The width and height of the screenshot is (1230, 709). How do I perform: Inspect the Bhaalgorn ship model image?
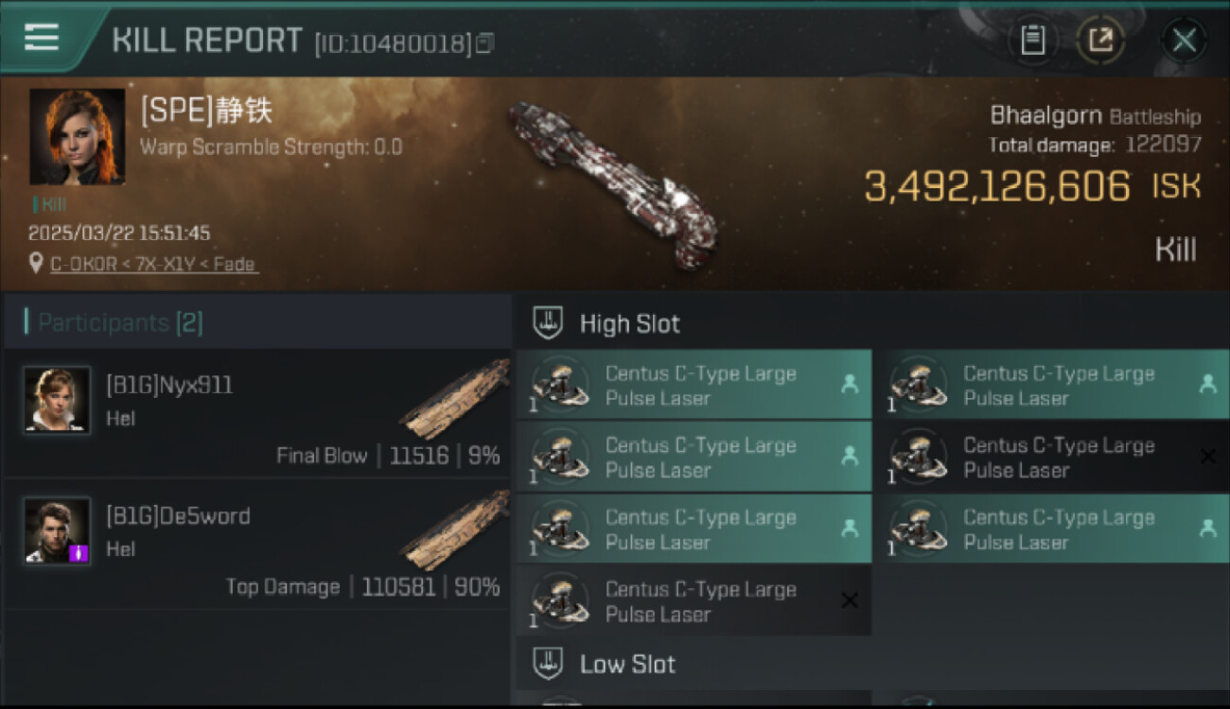point(612,183)
